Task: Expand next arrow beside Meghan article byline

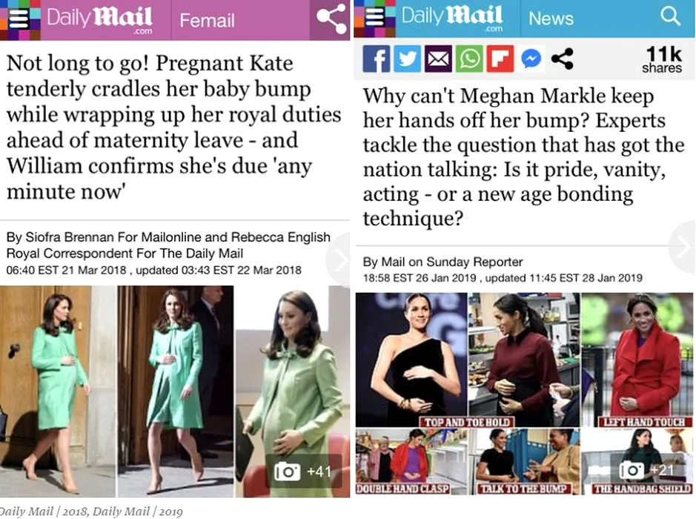Action: point(683,246)
